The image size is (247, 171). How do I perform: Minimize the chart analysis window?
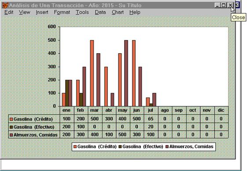(218, 5)
